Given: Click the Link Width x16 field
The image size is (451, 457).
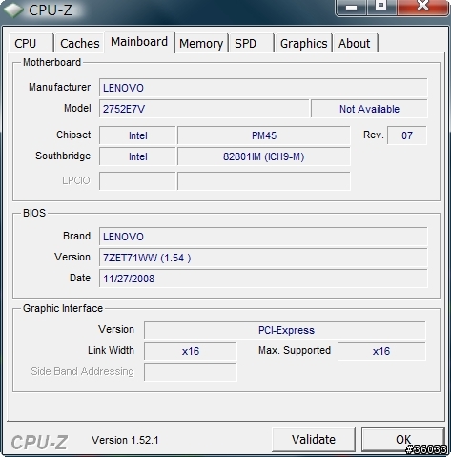Looking at the screenshot, I should click(x=191, y=351).
